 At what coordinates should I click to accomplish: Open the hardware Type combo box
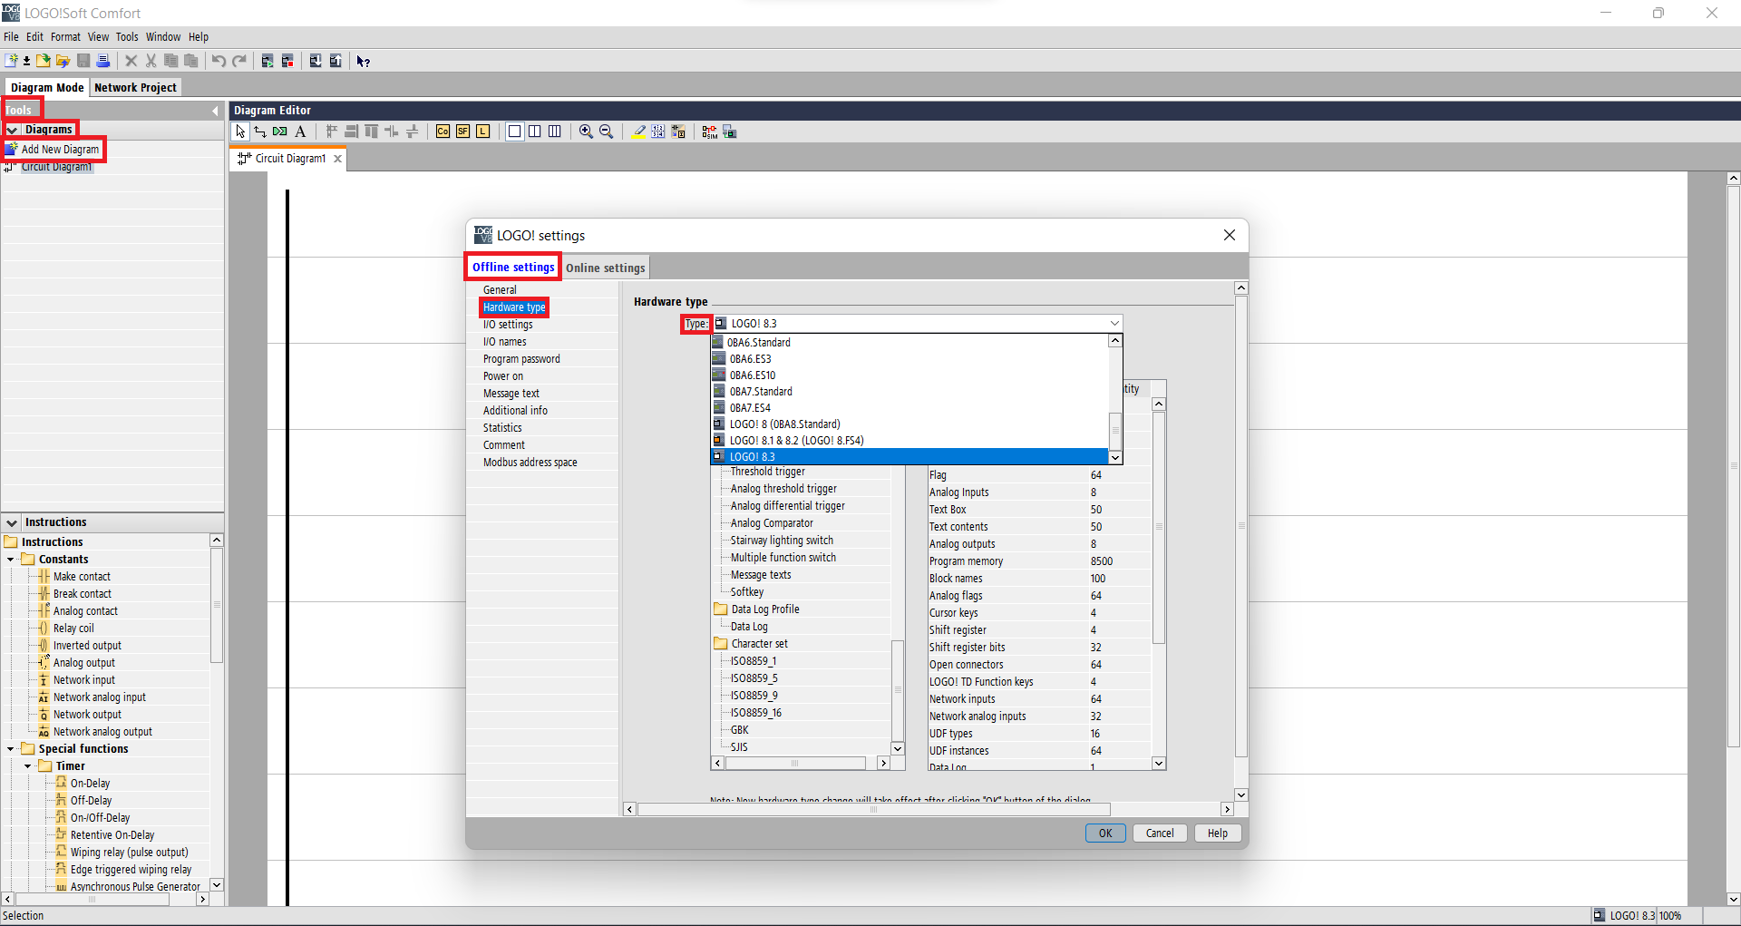point(918,324)
